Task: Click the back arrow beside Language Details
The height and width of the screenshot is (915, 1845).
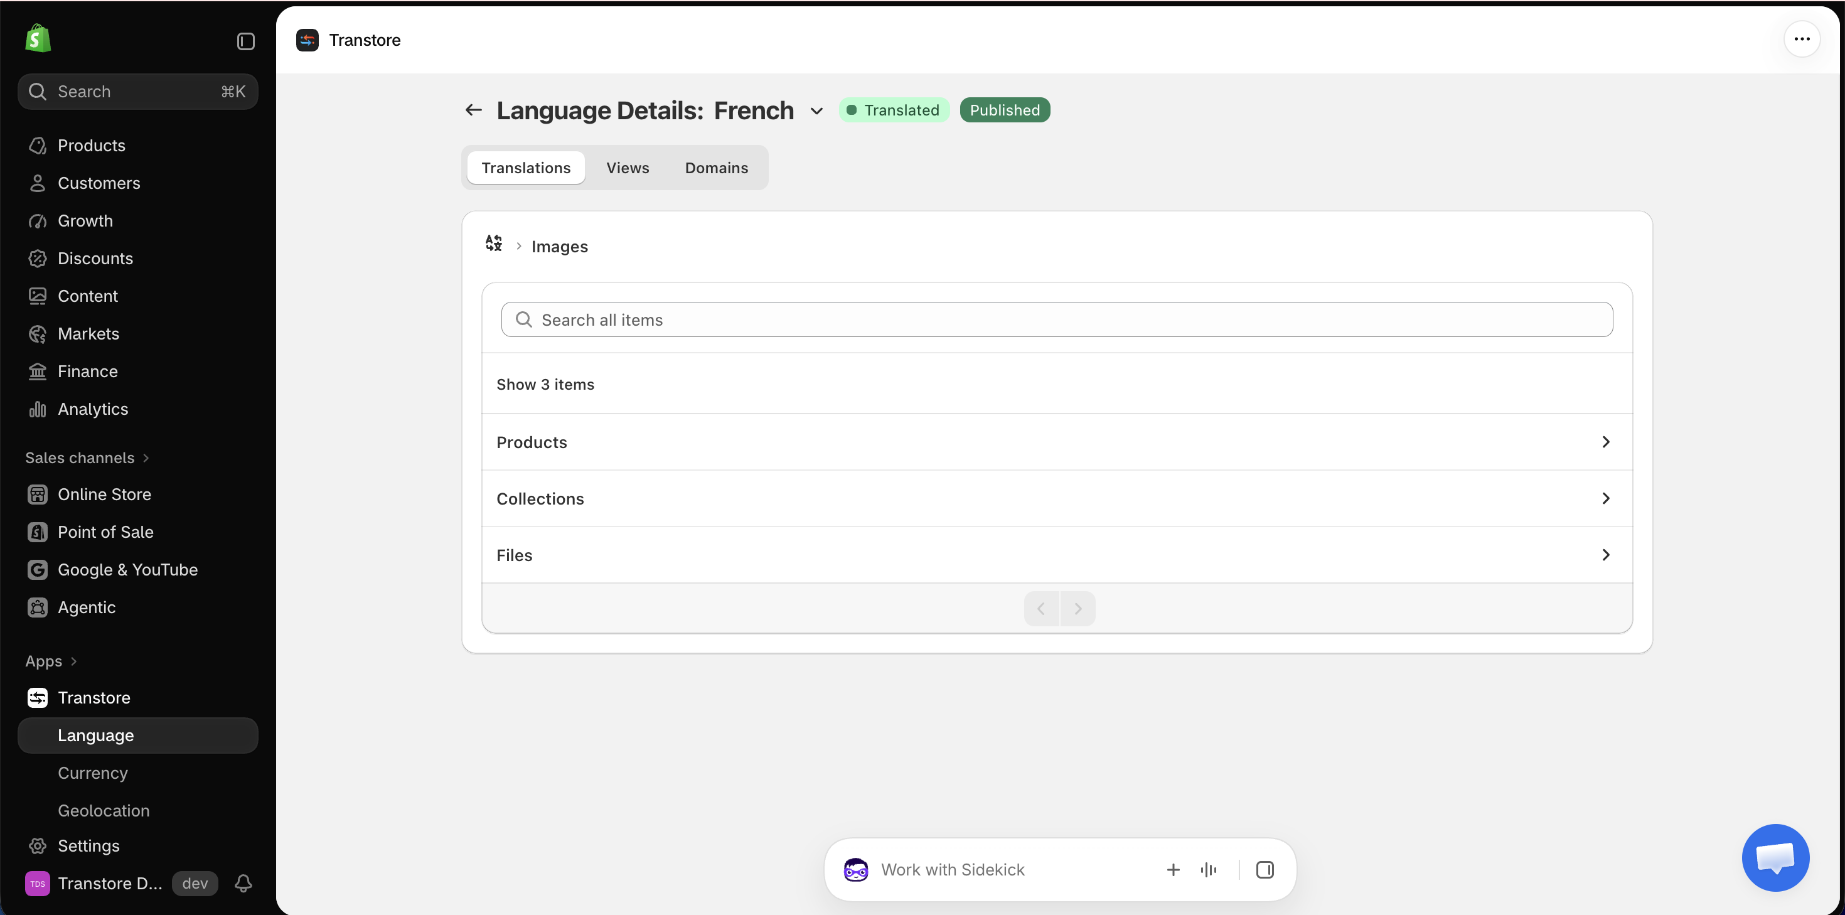Action: coord(473,110)
